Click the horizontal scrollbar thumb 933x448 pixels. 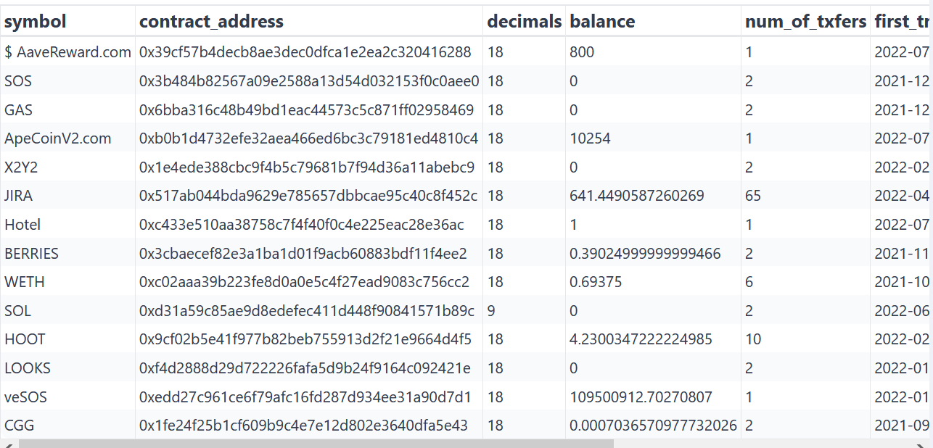click(x=316, y=444)
